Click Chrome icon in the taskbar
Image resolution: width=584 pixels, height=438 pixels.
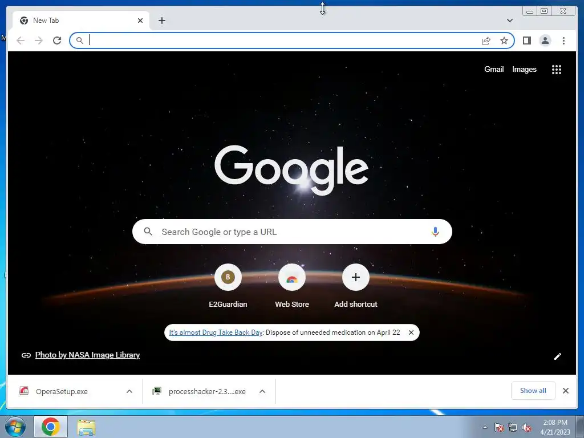[51, 427]
